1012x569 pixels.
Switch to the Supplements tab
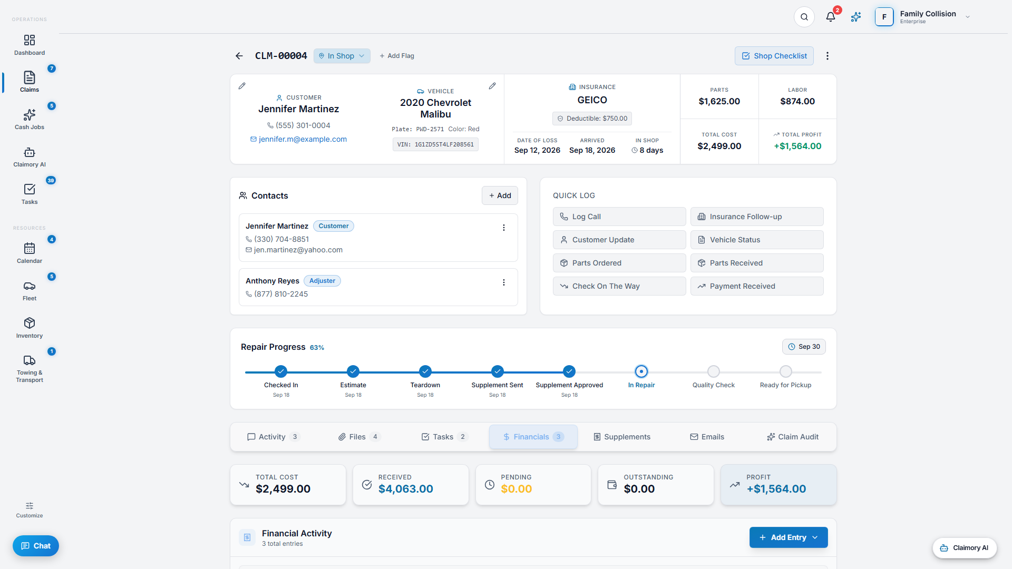point(621,437)
